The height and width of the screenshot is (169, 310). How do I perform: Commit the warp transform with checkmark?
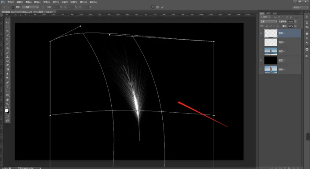[162, 7]
